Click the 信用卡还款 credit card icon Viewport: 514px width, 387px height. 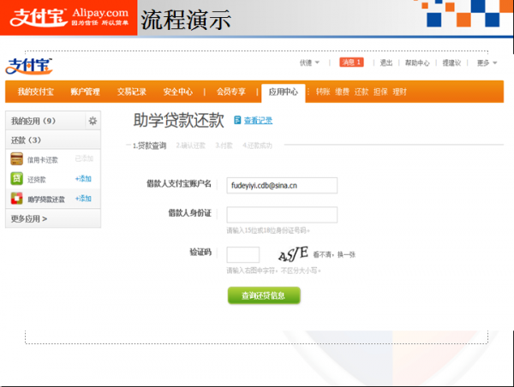pos(17,159)
